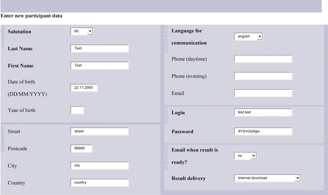Expand the Result delivery dropdown
328x195 pixels.
pyautogui.click(x=267, y=178)
